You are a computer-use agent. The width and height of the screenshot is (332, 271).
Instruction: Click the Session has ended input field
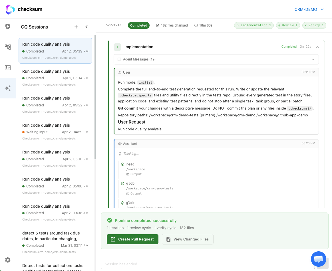coord(208,264)
